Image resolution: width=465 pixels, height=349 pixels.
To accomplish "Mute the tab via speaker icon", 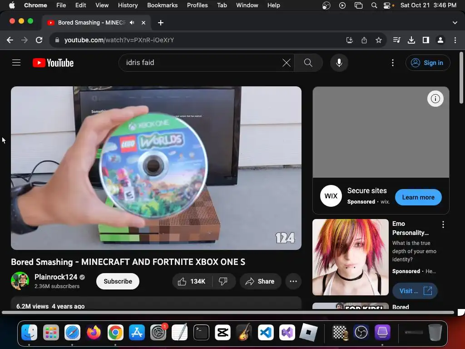I will click(132, 23).
